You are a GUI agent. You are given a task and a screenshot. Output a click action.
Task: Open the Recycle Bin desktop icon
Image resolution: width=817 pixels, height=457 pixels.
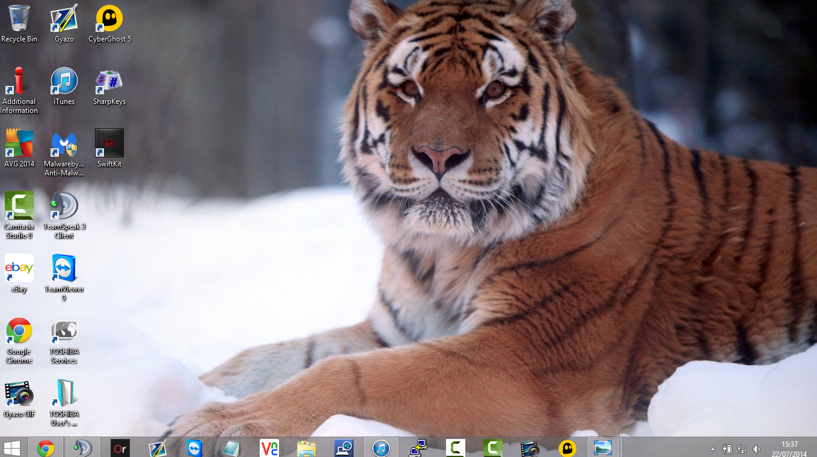(x=19, y=24)
